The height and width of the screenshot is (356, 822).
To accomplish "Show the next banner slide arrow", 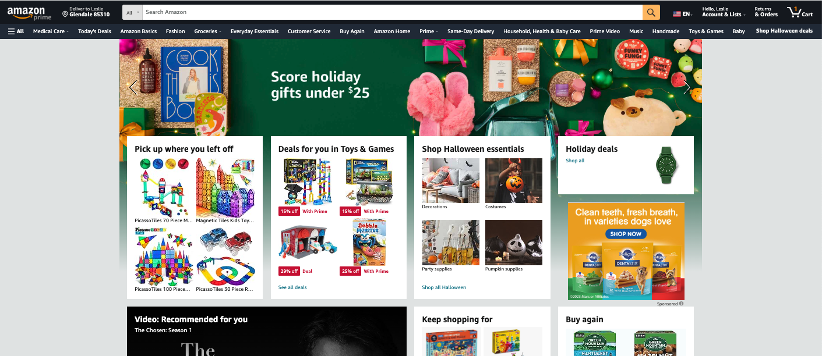I will click(686, 87).
